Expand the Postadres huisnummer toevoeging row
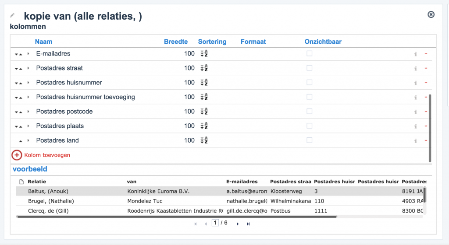Viewport: 449px width, 245px height. pos(29,97)
